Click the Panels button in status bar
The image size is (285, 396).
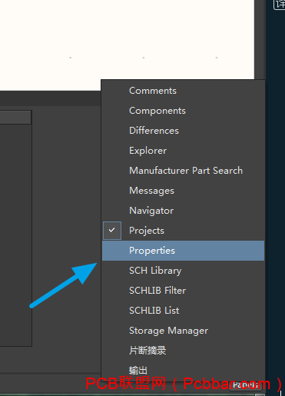[x=245, y=384]
